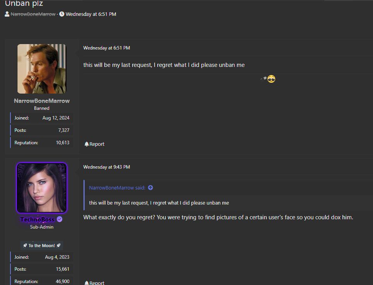Click TechnoBoss's purple verified badge
Image resolution: width=373 pixels, height=285 pixels.
(x=60, y=219)
